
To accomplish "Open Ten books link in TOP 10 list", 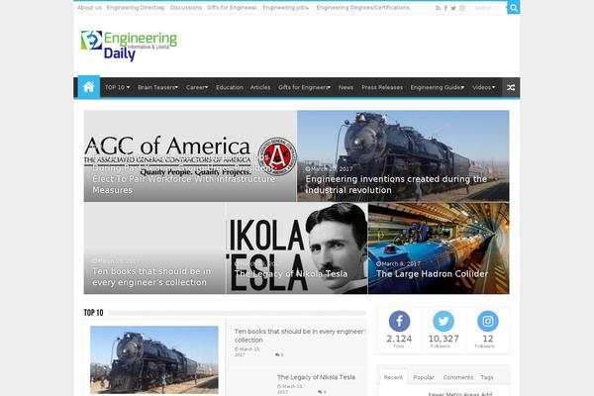I will [x=299, y=336].
